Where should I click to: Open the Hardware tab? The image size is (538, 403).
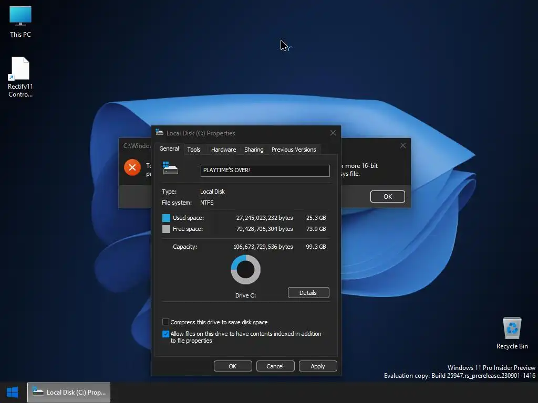pos(223,150)
